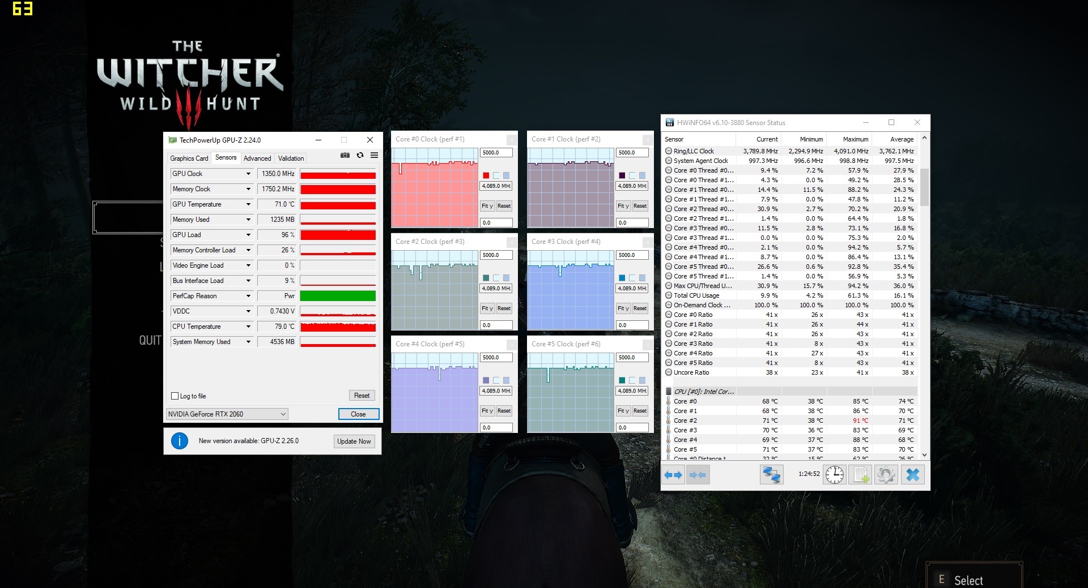Open the System Memory Used dropdown
1088x588 pixels.
pos(248,342)
